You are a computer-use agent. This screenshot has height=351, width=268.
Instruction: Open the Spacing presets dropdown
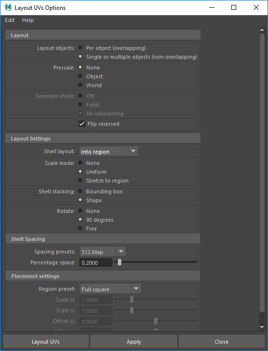[x=103, y=252]
